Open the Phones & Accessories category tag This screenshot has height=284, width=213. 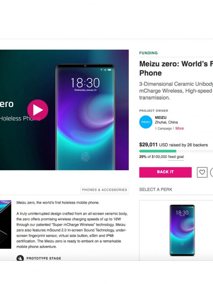click(104, 190)
